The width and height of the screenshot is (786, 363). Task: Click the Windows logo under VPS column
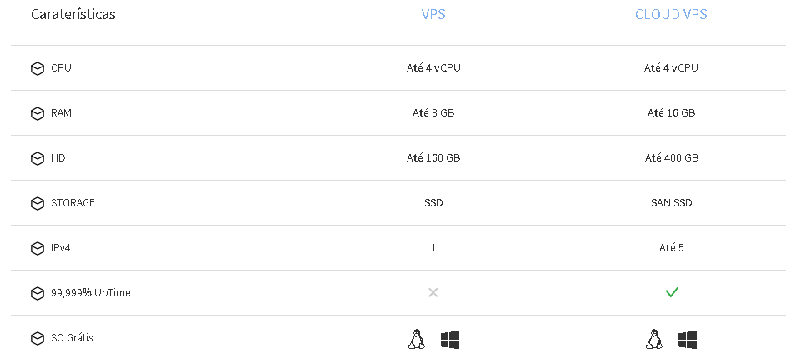[x=450, y=340]
